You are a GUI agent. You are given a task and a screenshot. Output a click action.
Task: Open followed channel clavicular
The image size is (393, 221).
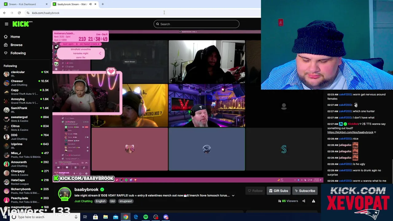coord(26,74)
